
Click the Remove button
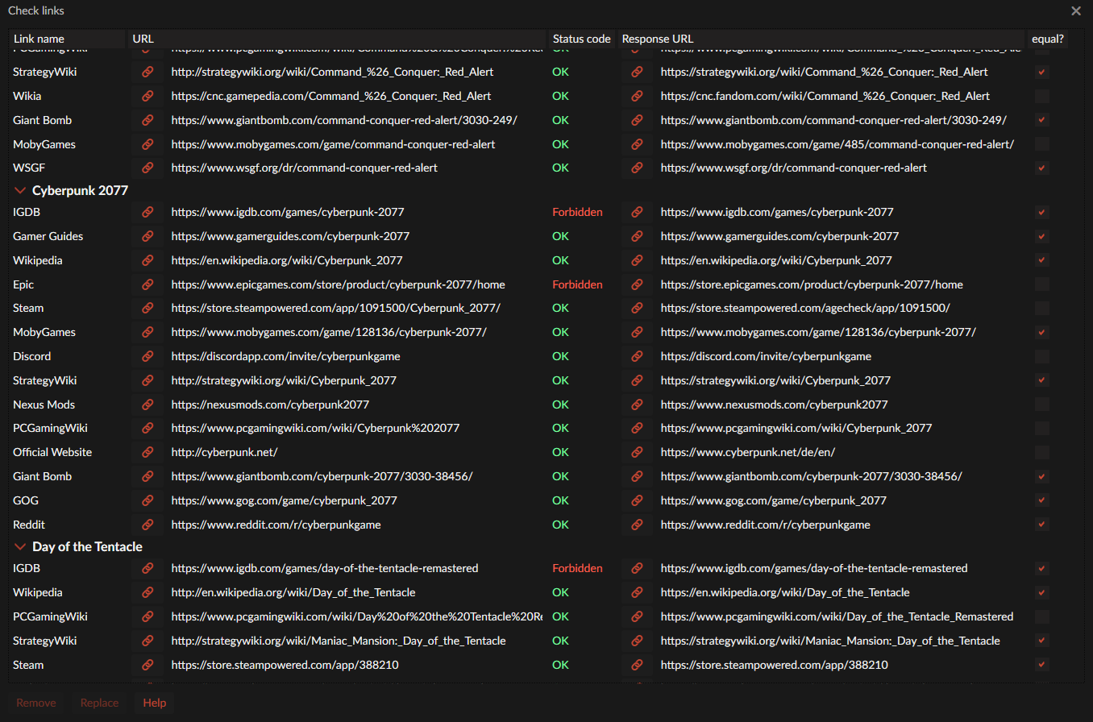click(36, 703)
